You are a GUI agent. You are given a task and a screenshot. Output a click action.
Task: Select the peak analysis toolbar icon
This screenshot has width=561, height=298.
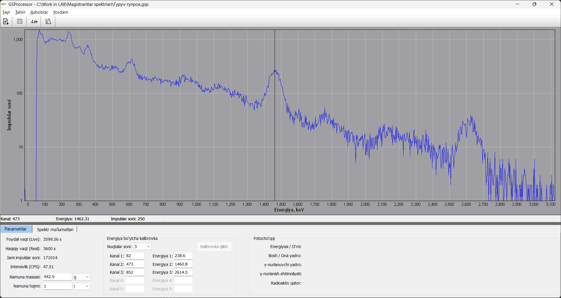click(49, 21)
